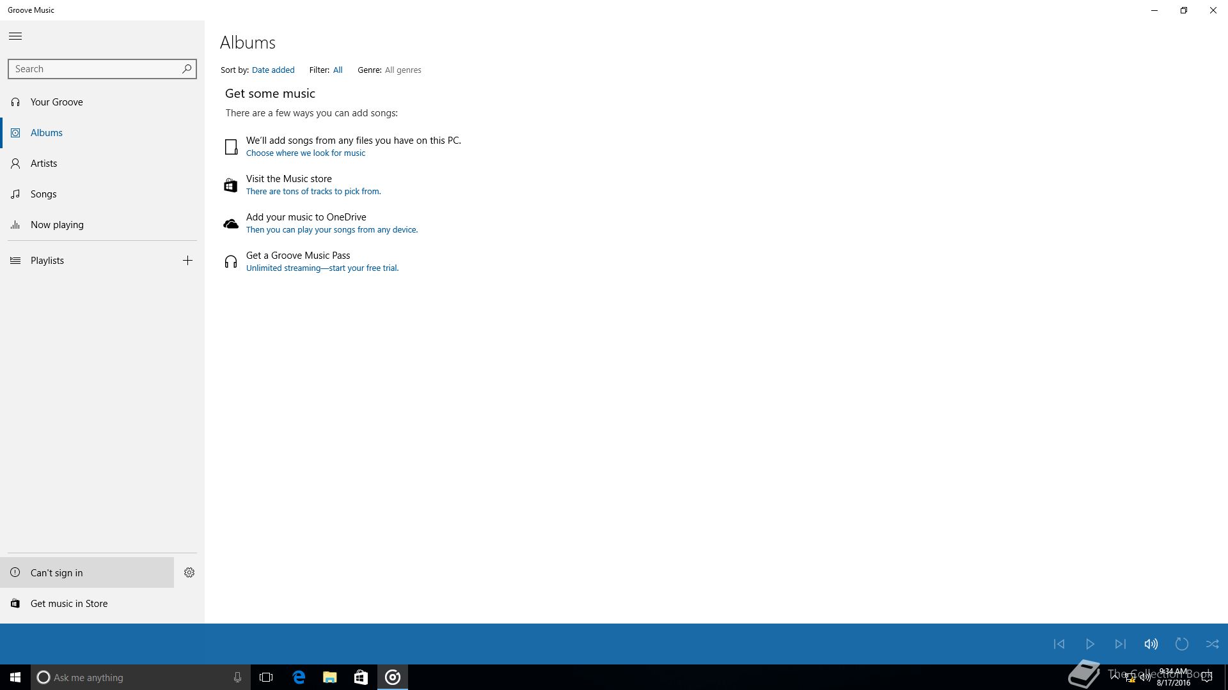Click the Cortana microphone icon
Viewport: 1228px width, 690px height.
pyautogui.click(x=237, y=677)
